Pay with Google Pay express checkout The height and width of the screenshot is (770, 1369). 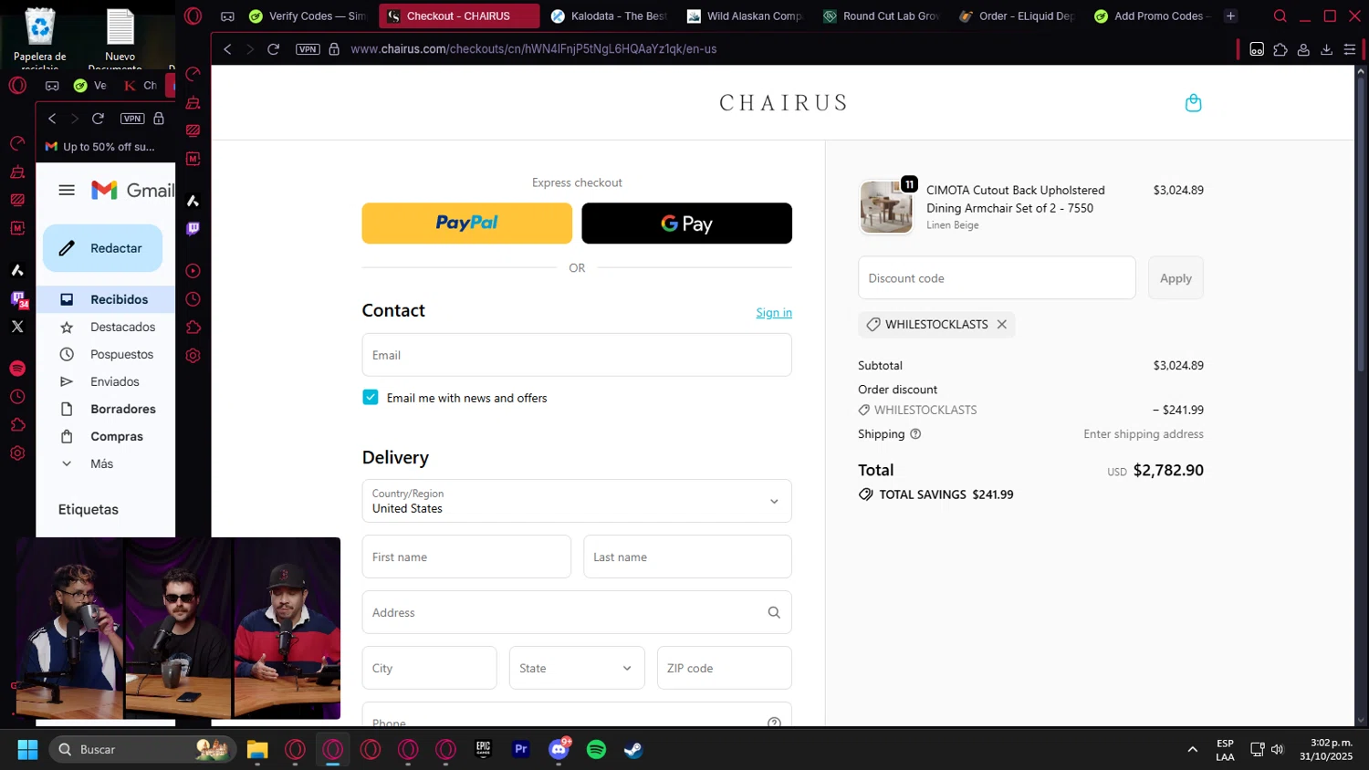[687, 224]
